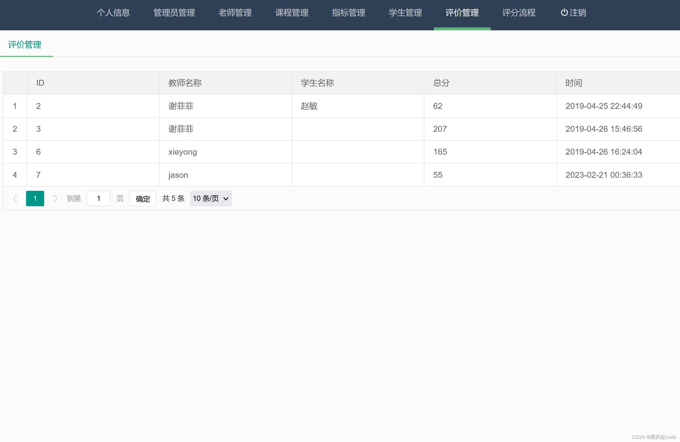This screenshot has width=680, height=442.
Task: Click the power icon next to 注销
Action: tap(564, 13)
